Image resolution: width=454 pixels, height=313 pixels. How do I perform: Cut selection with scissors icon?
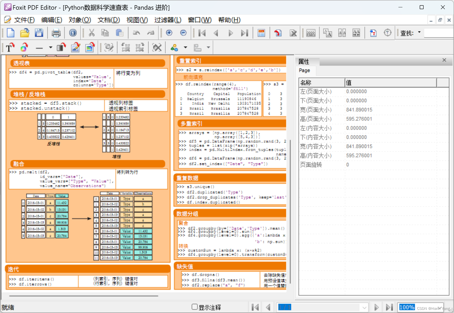(x=91, y=33)
